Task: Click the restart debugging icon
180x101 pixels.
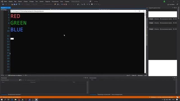Action: 66,4
